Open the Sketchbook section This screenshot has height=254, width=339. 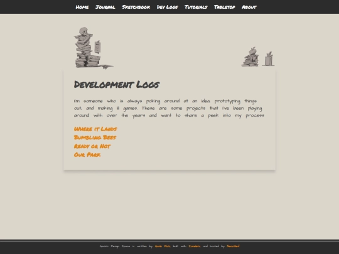point(136,7)
